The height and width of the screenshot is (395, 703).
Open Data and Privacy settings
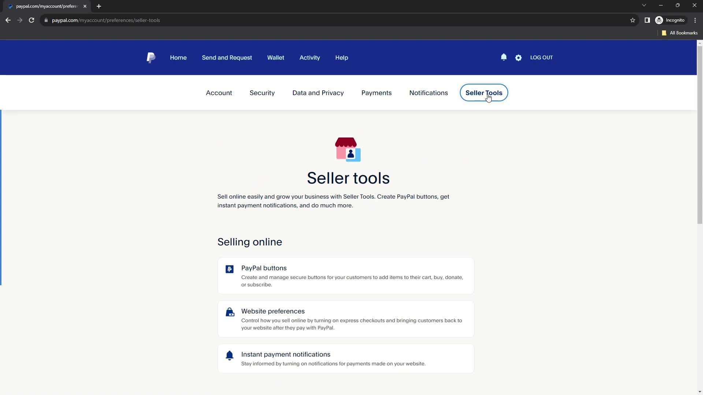318,93
